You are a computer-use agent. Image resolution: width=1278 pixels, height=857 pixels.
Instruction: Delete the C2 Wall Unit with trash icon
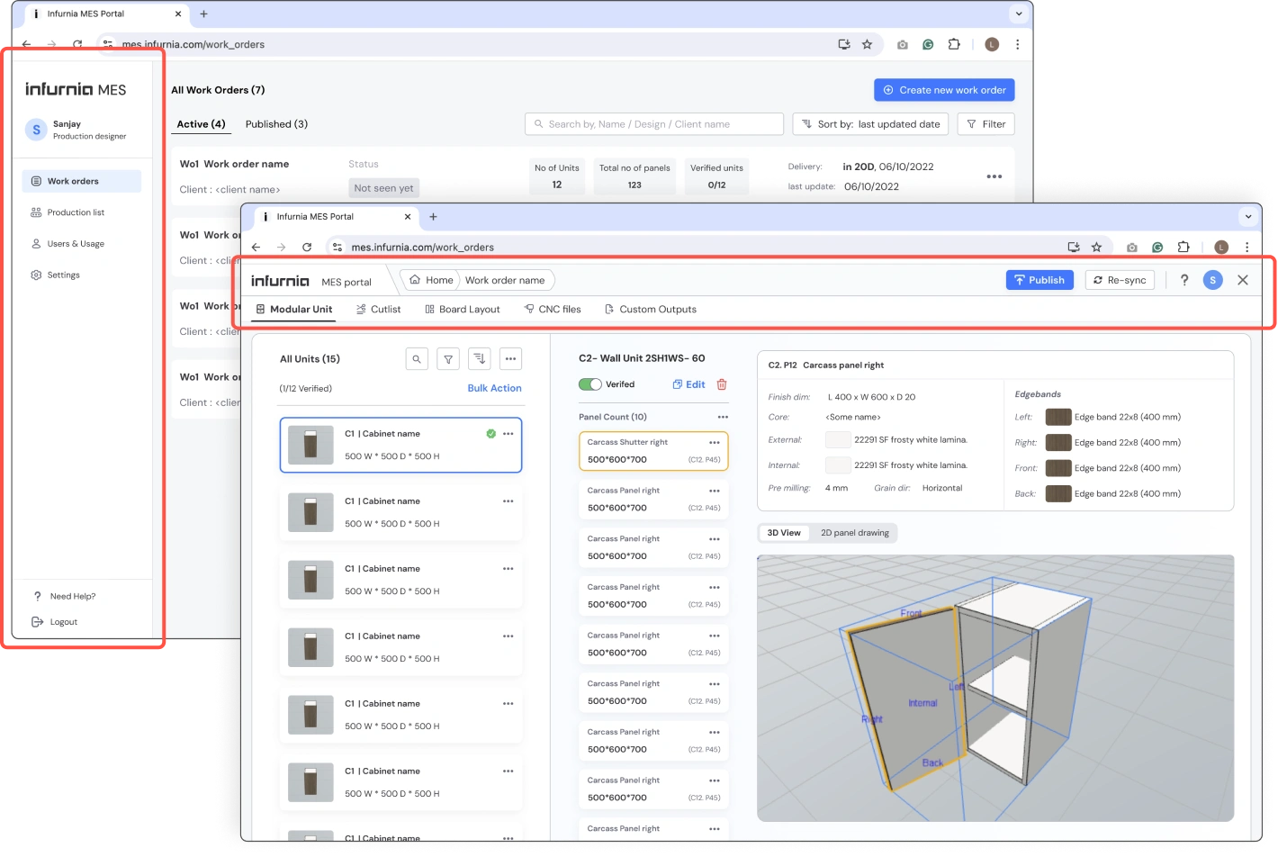722,384
